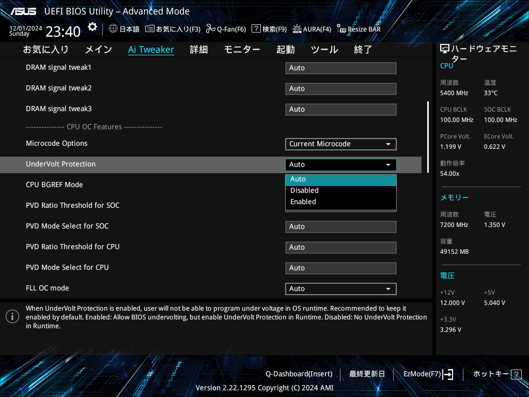Click the 日本語 language button
This screenshot has width=529, height=397.
[124, 29]
